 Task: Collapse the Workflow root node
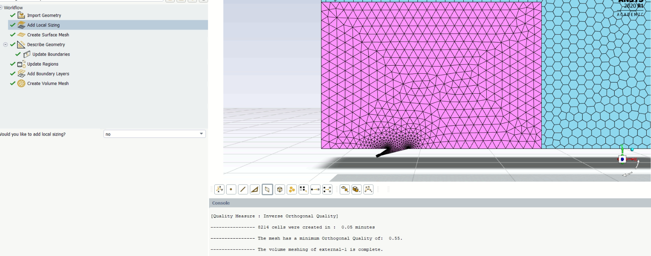tap(1, 8)
